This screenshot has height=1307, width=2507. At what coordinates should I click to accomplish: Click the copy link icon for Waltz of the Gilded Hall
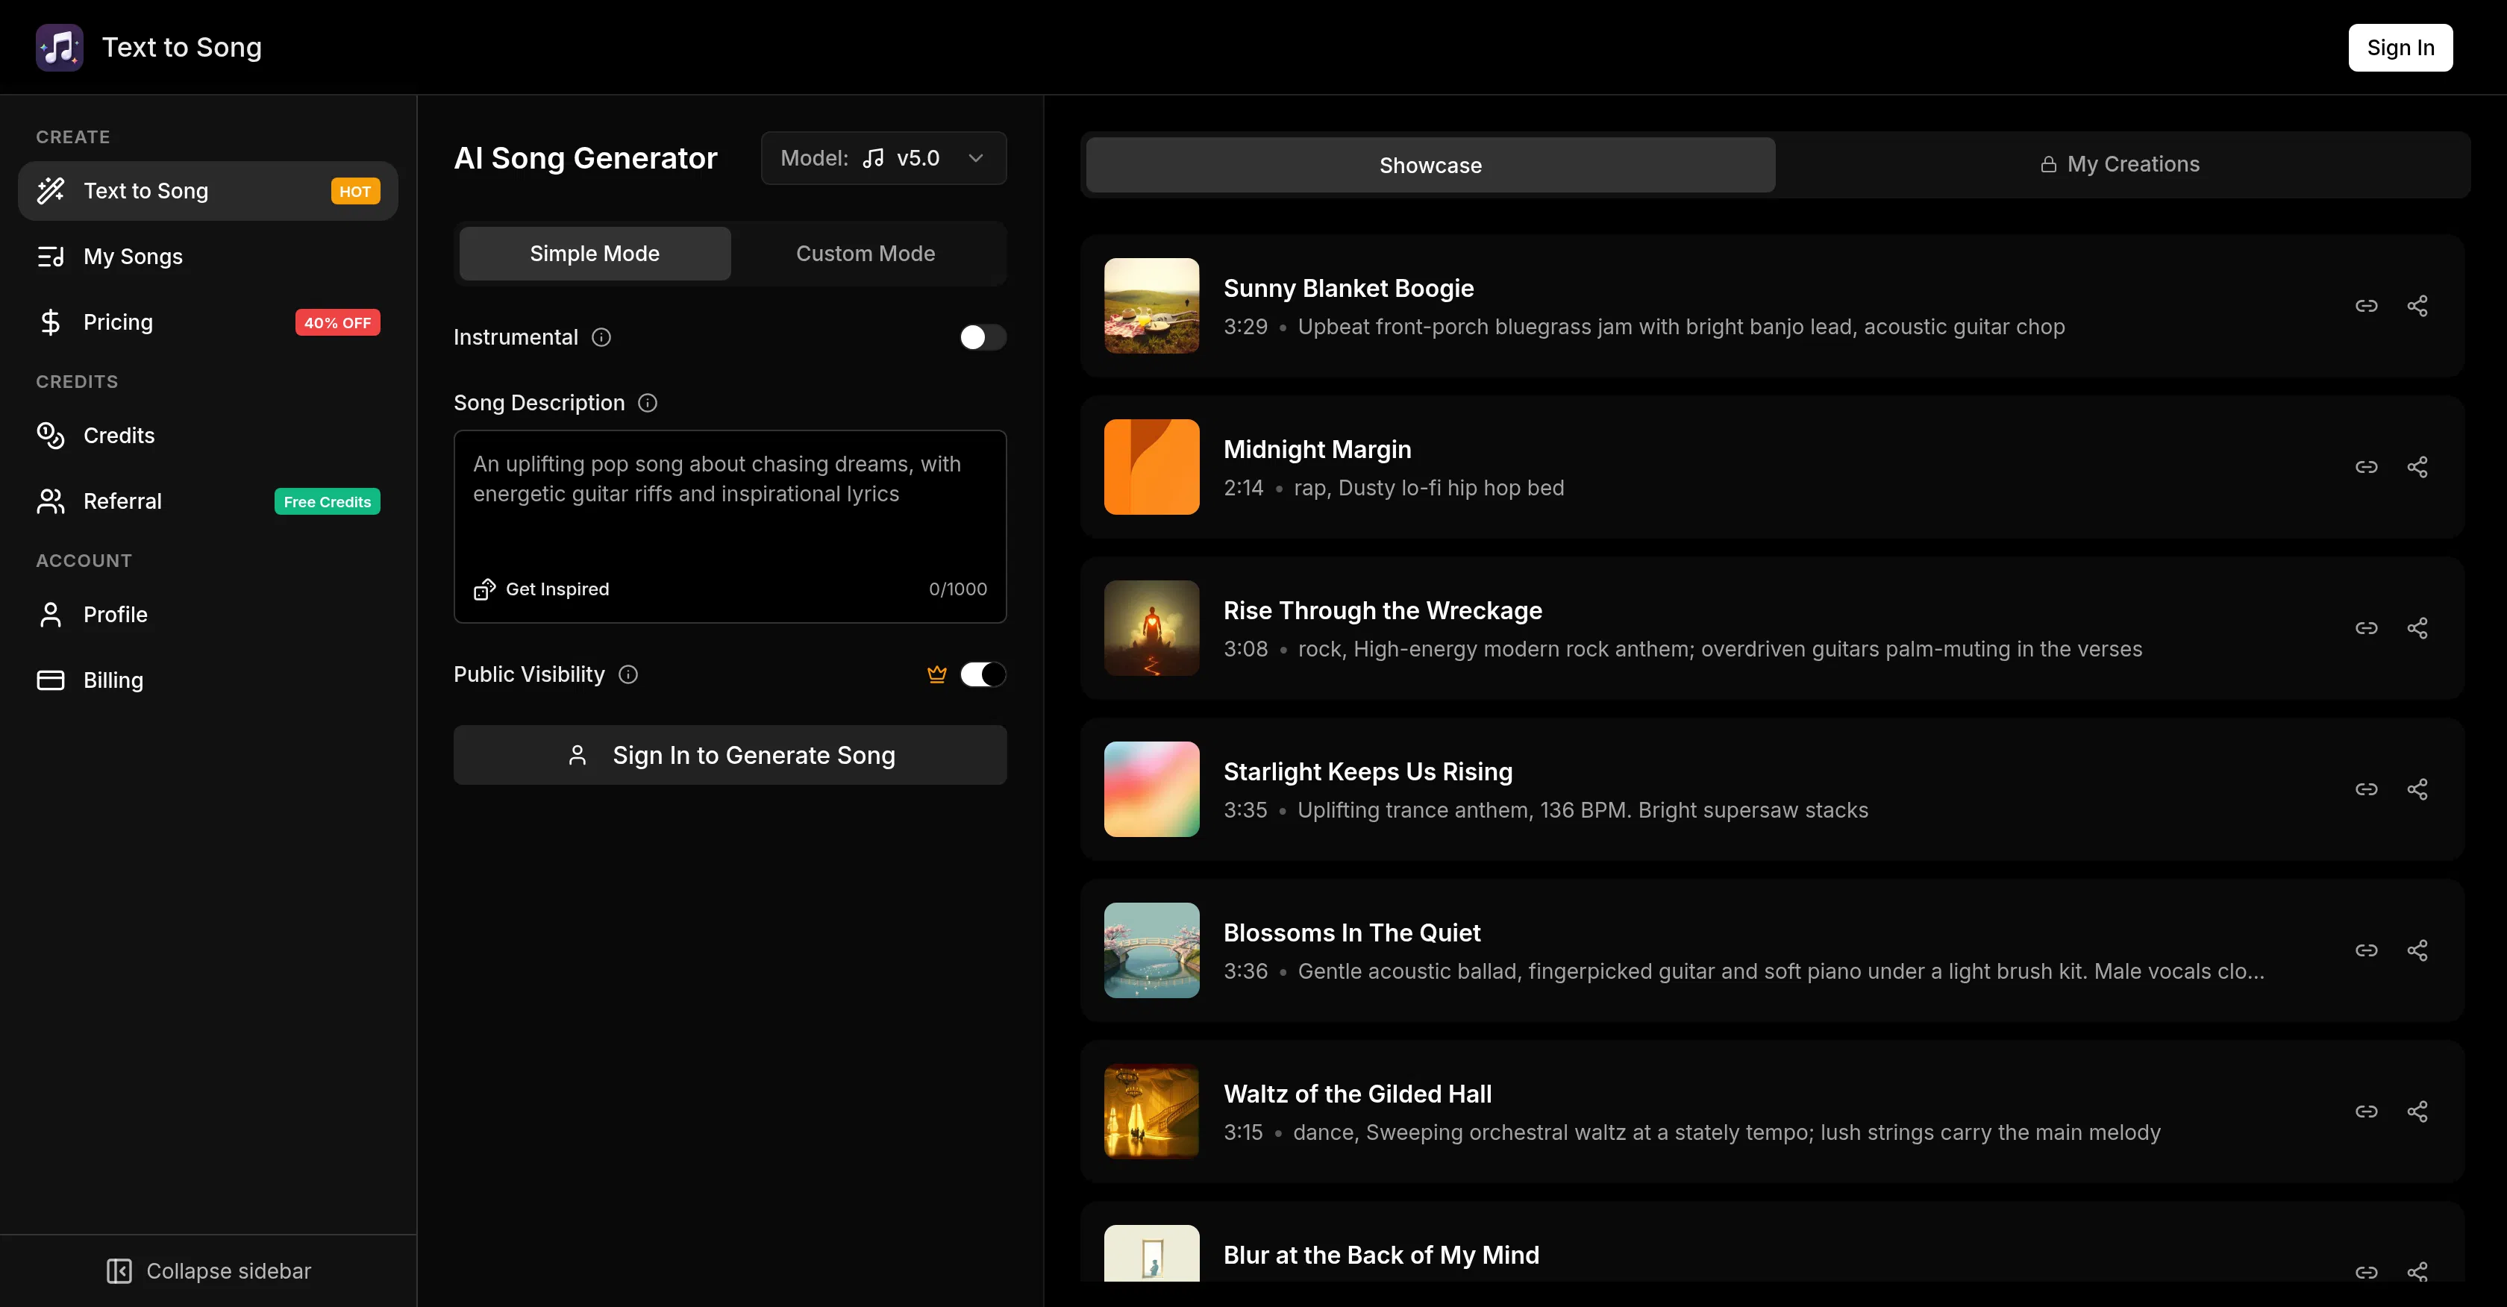tap(2366, 1112)
